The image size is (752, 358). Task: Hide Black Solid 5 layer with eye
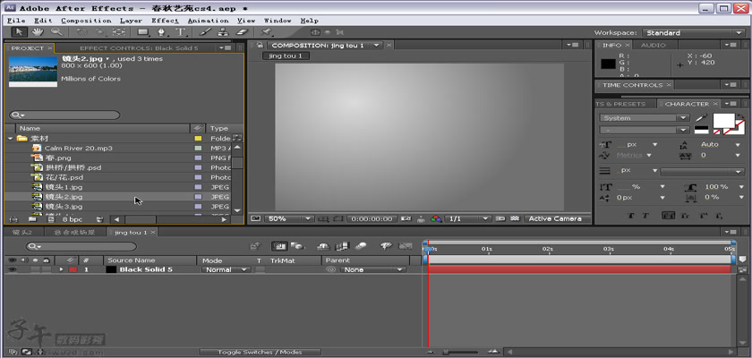tap(12, 269)
